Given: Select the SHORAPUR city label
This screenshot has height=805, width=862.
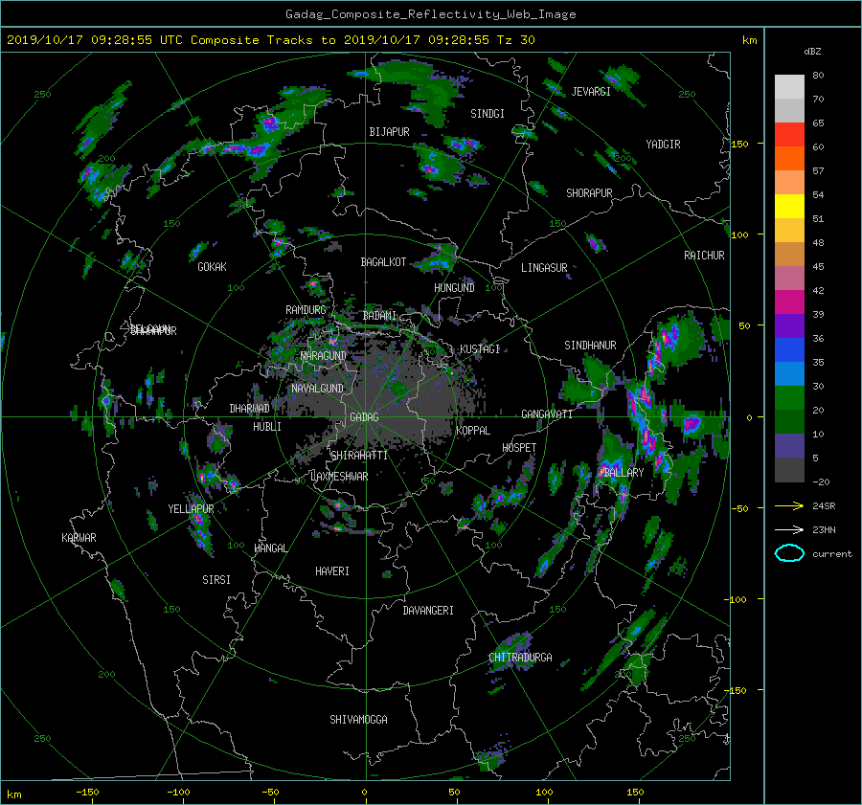Looking at the screenshot, I should pyautogui.click(x=589, y=193).
